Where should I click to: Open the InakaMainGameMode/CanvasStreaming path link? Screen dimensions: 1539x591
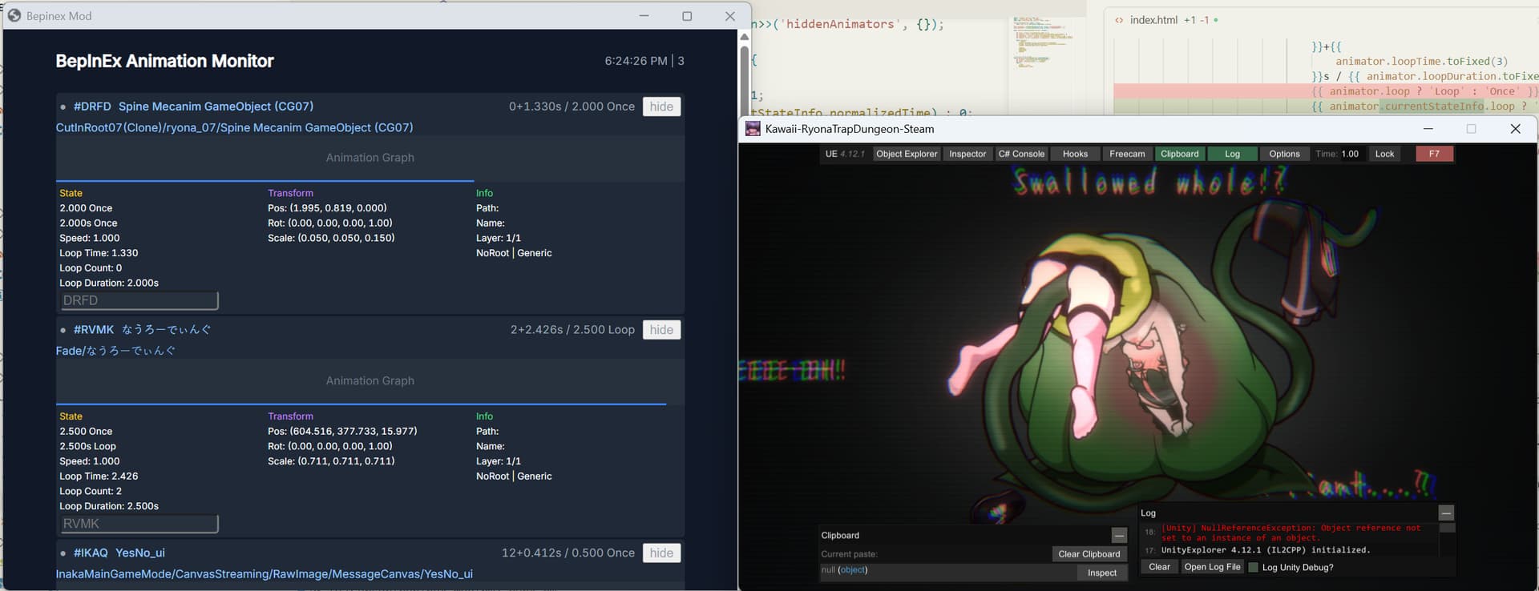tap(264, 574)
